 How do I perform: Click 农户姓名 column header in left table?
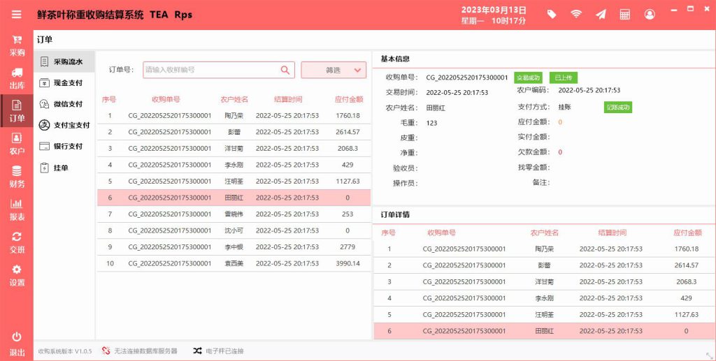click(x=234, y=99)
